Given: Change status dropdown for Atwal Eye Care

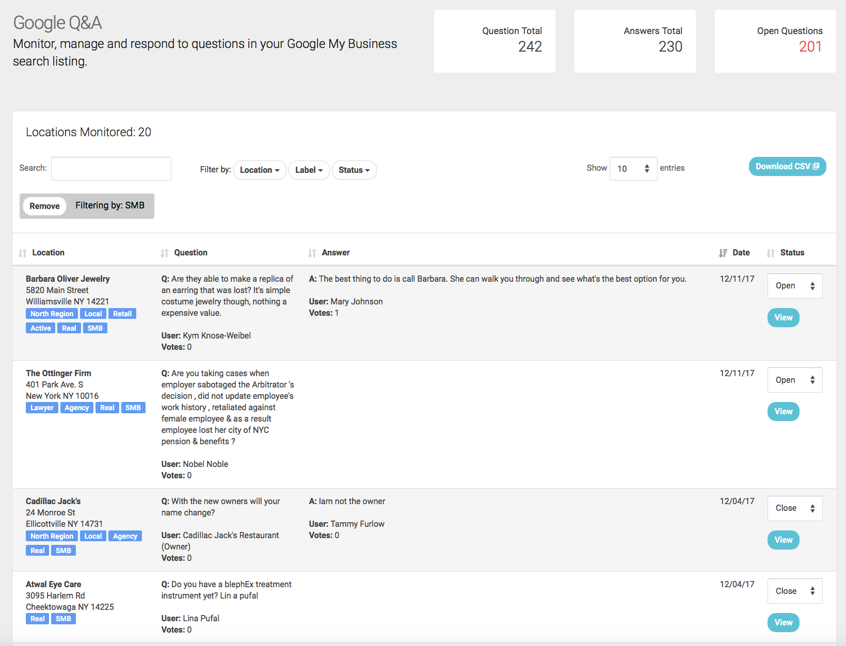Looking at the screenshot, I should [795, 591].
